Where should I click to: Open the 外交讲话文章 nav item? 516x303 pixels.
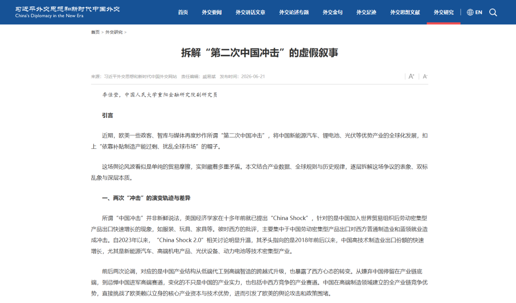[250, 12]
